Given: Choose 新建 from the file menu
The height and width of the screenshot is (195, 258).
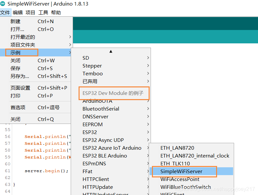Looking at the screenshot, I should click(x=36, y=22).
